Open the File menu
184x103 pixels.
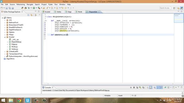[2, 5]
